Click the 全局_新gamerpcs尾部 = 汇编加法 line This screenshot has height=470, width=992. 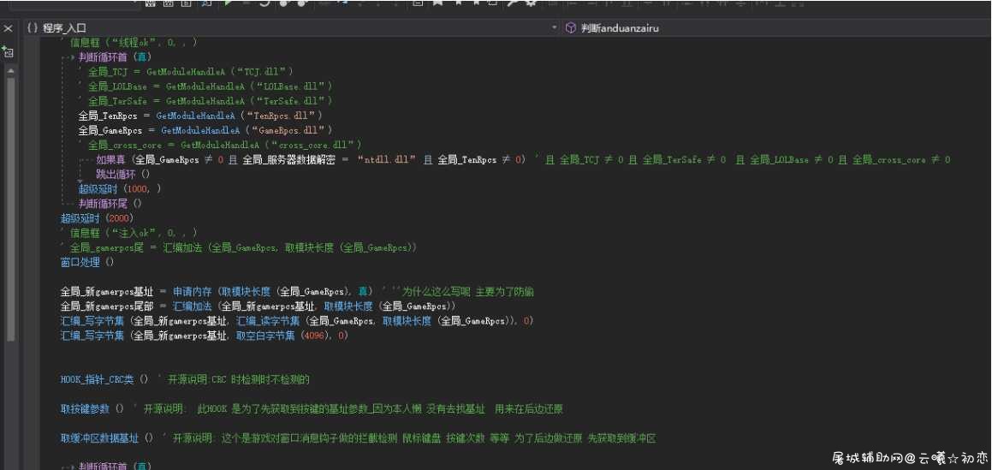pos(258,306)
